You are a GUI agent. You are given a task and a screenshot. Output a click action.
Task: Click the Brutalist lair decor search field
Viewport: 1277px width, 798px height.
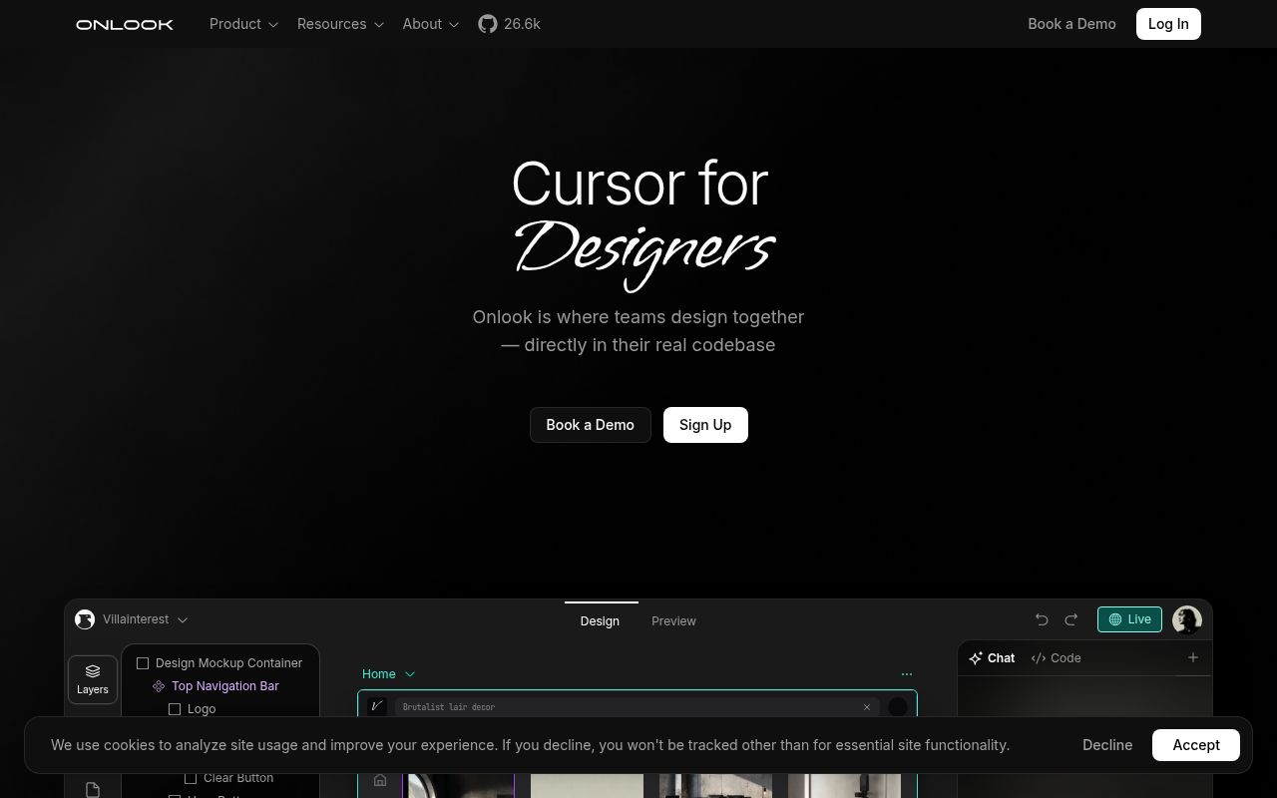point(637,707)
